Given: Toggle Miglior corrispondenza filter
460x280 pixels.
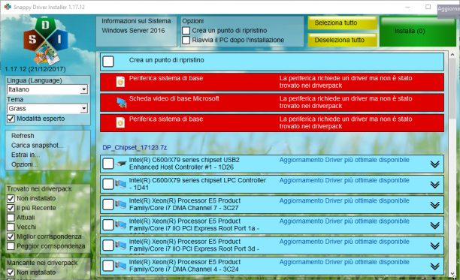Looking at the screenshot, I should click(x=11, y=236).
